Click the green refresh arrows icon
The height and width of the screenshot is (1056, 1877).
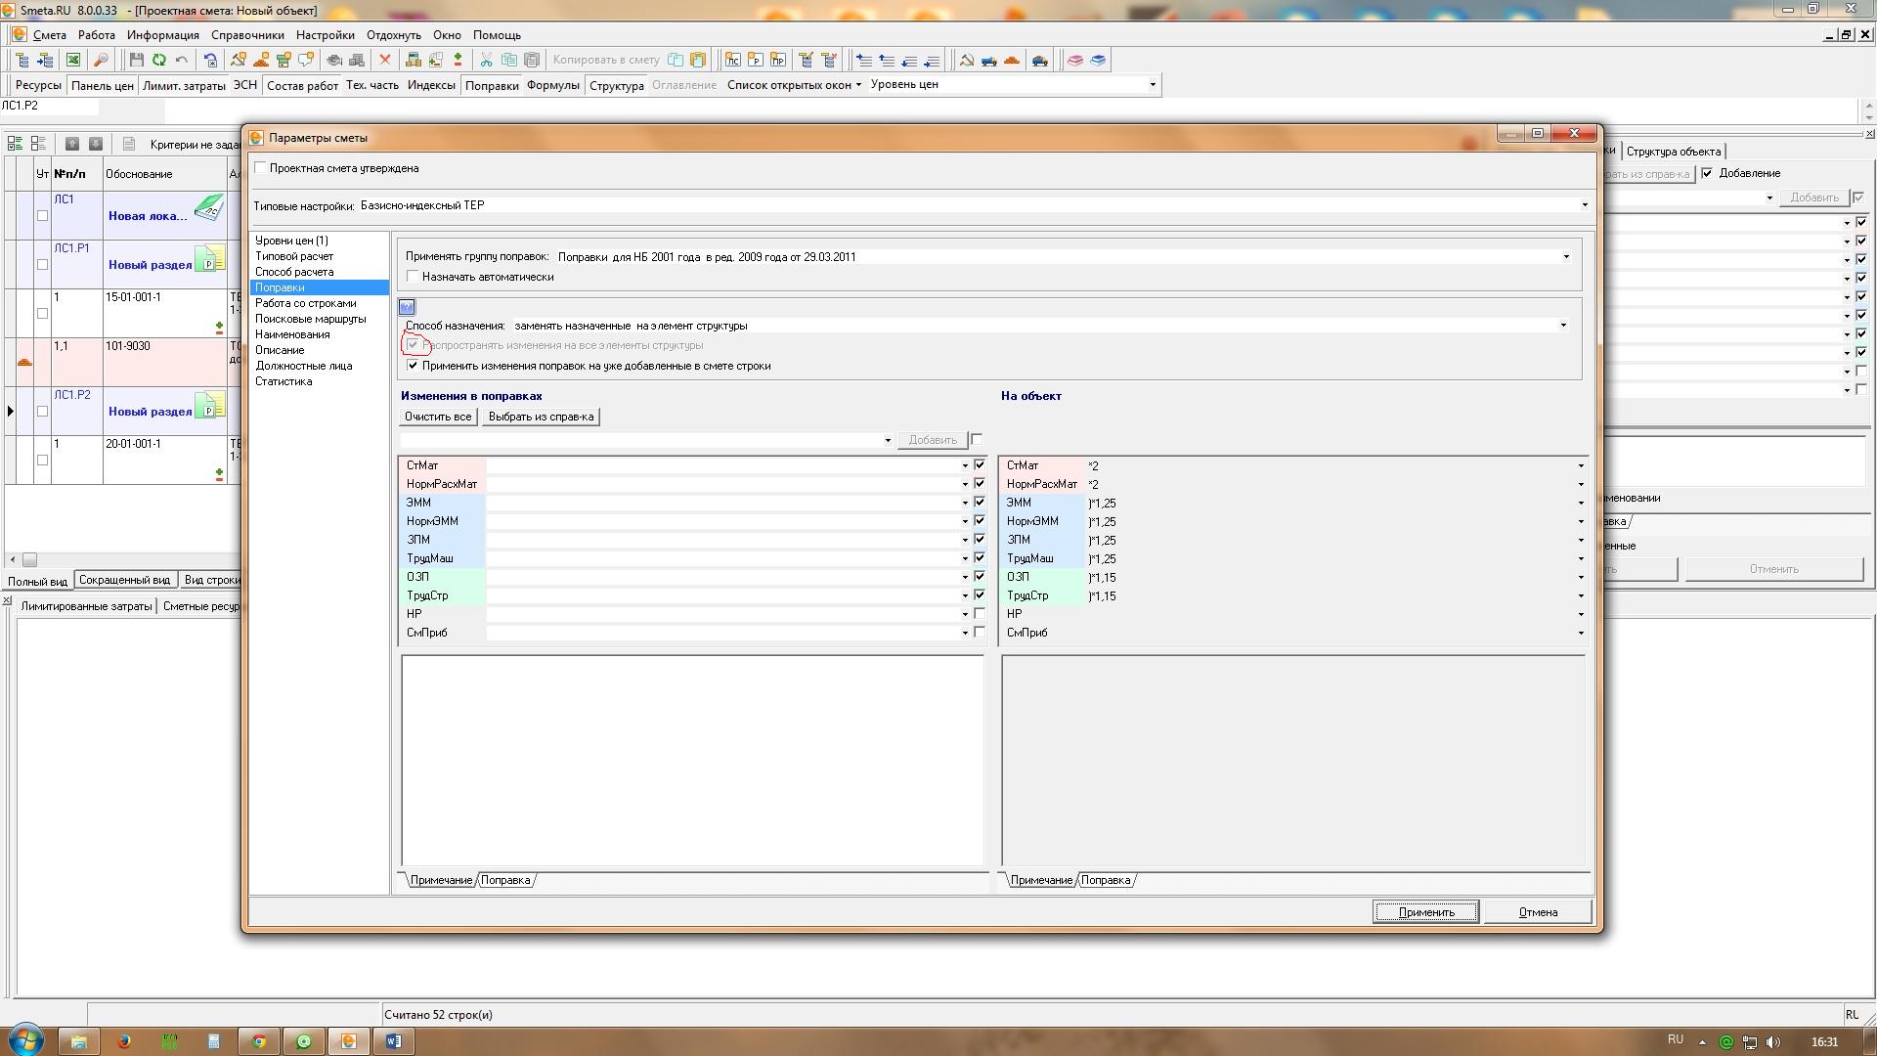tap(158, 60)
